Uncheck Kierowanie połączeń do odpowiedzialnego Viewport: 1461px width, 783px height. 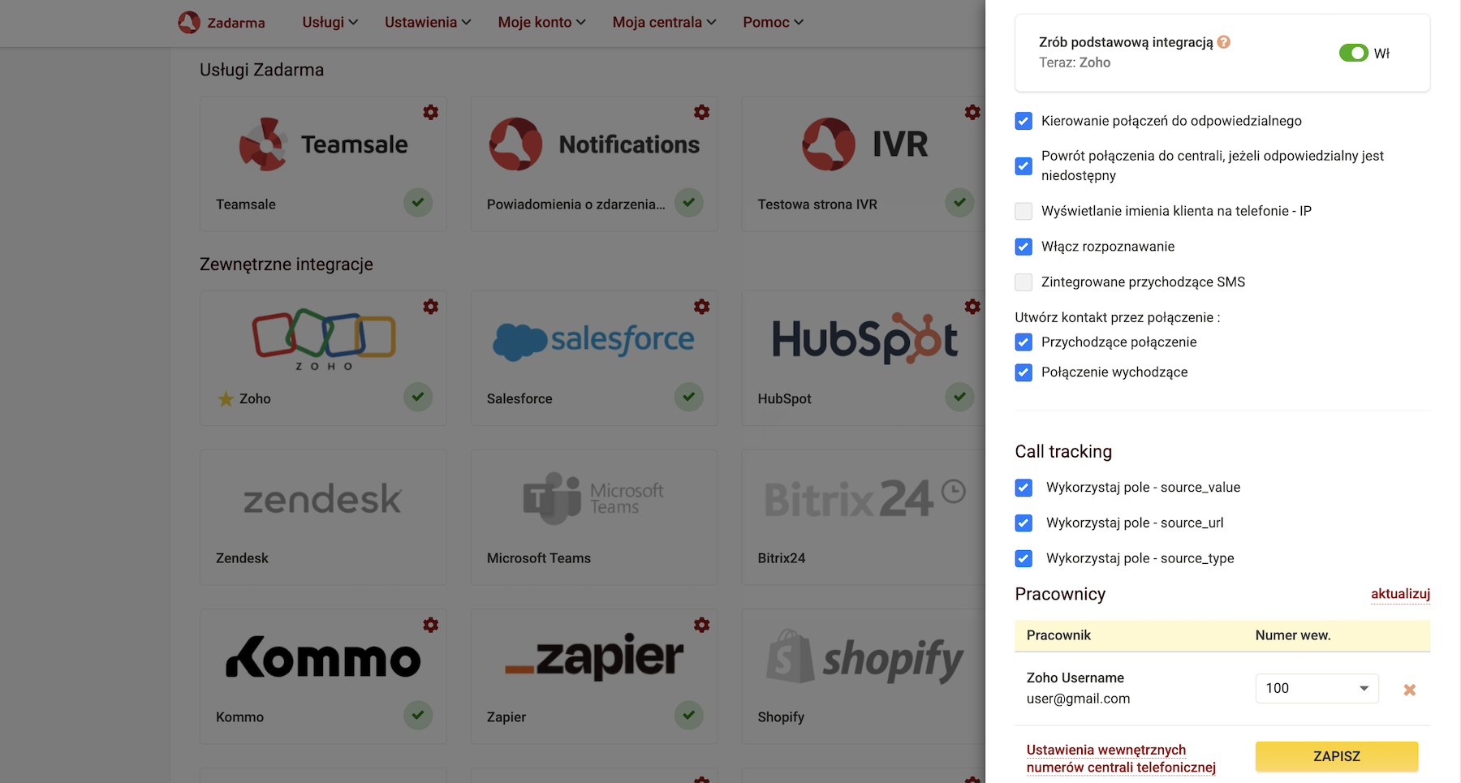(x=1024, y=121)
